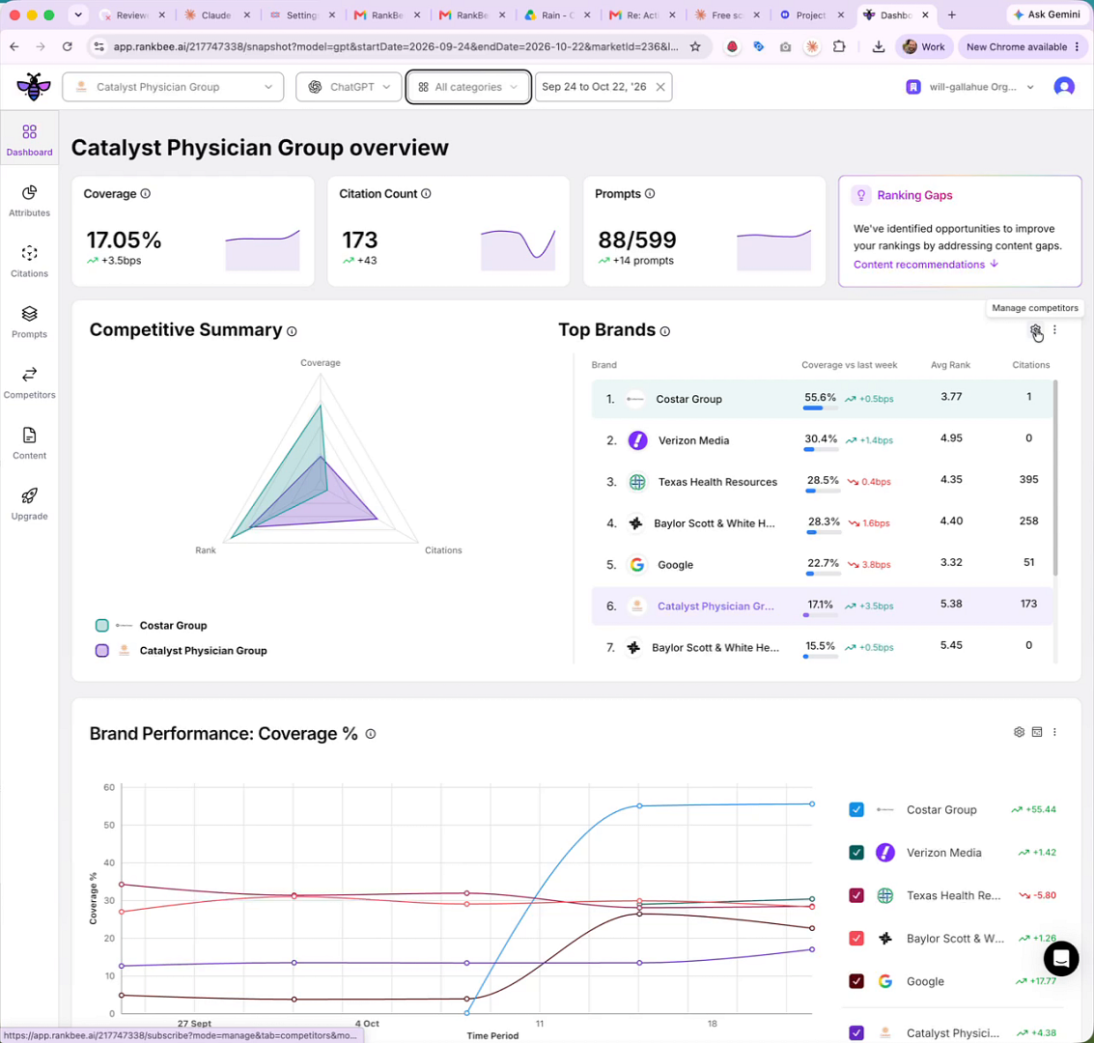Open the Catalyst Physician Group brand dropdown
Viewport: 1094px width, 1043px height.
173,87
